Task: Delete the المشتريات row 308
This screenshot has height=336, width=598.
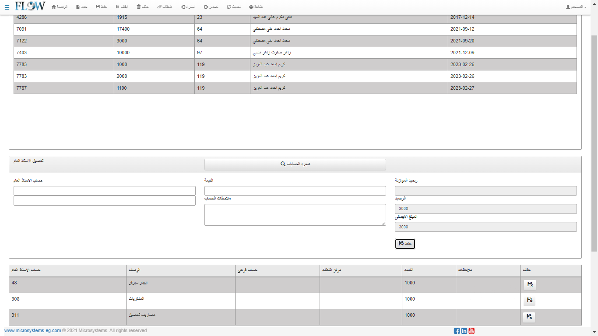Action: coord(529,301)
